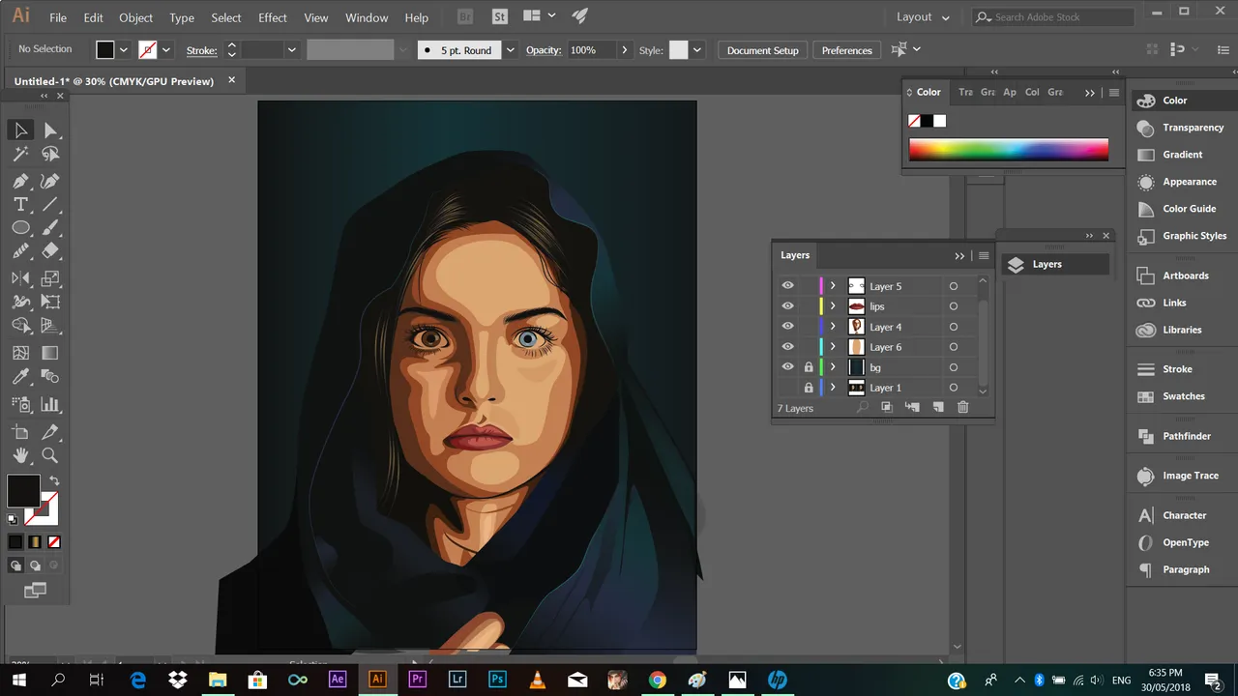Switch to the Color panel tab
This screenshot has height=696, width=1238.
coord(928,92)
